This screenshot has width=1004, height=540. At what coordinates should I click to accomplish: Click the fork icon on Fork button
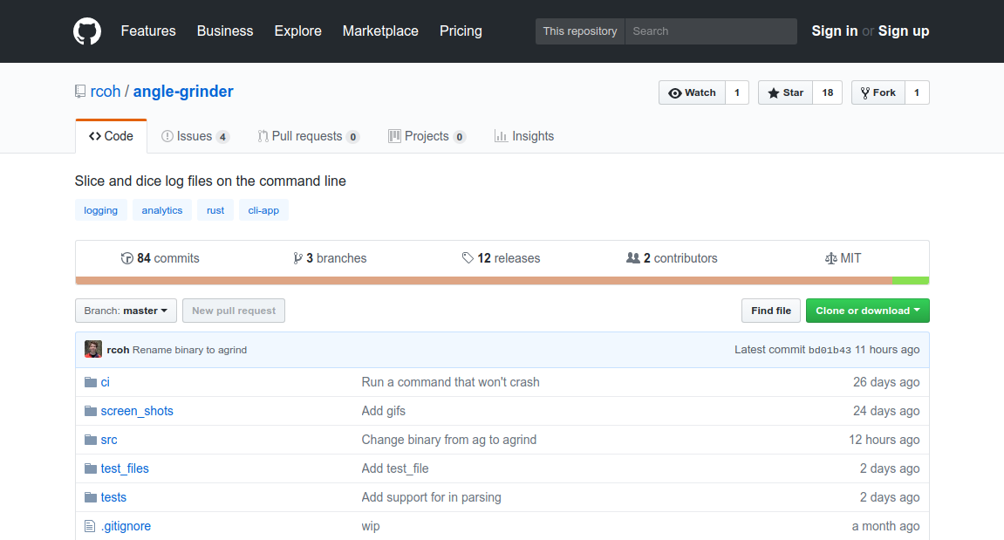[x=865, y=92]
